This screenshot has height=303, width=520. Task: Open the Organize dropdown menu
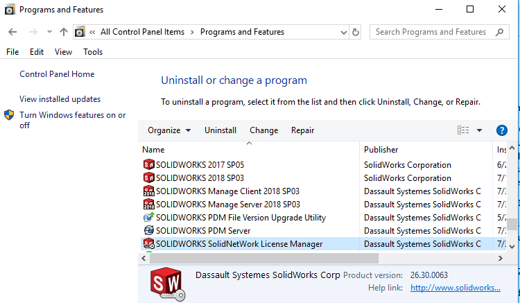(169, 130)
